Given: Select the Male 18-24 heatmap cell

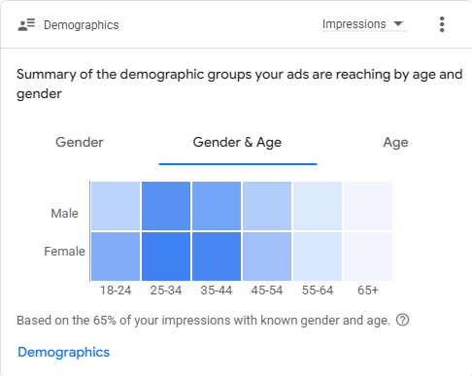Looking at the screenshot, I should (116, 206).
